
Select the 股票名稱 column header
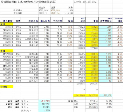pyautogui.click(x=33, y=21)
